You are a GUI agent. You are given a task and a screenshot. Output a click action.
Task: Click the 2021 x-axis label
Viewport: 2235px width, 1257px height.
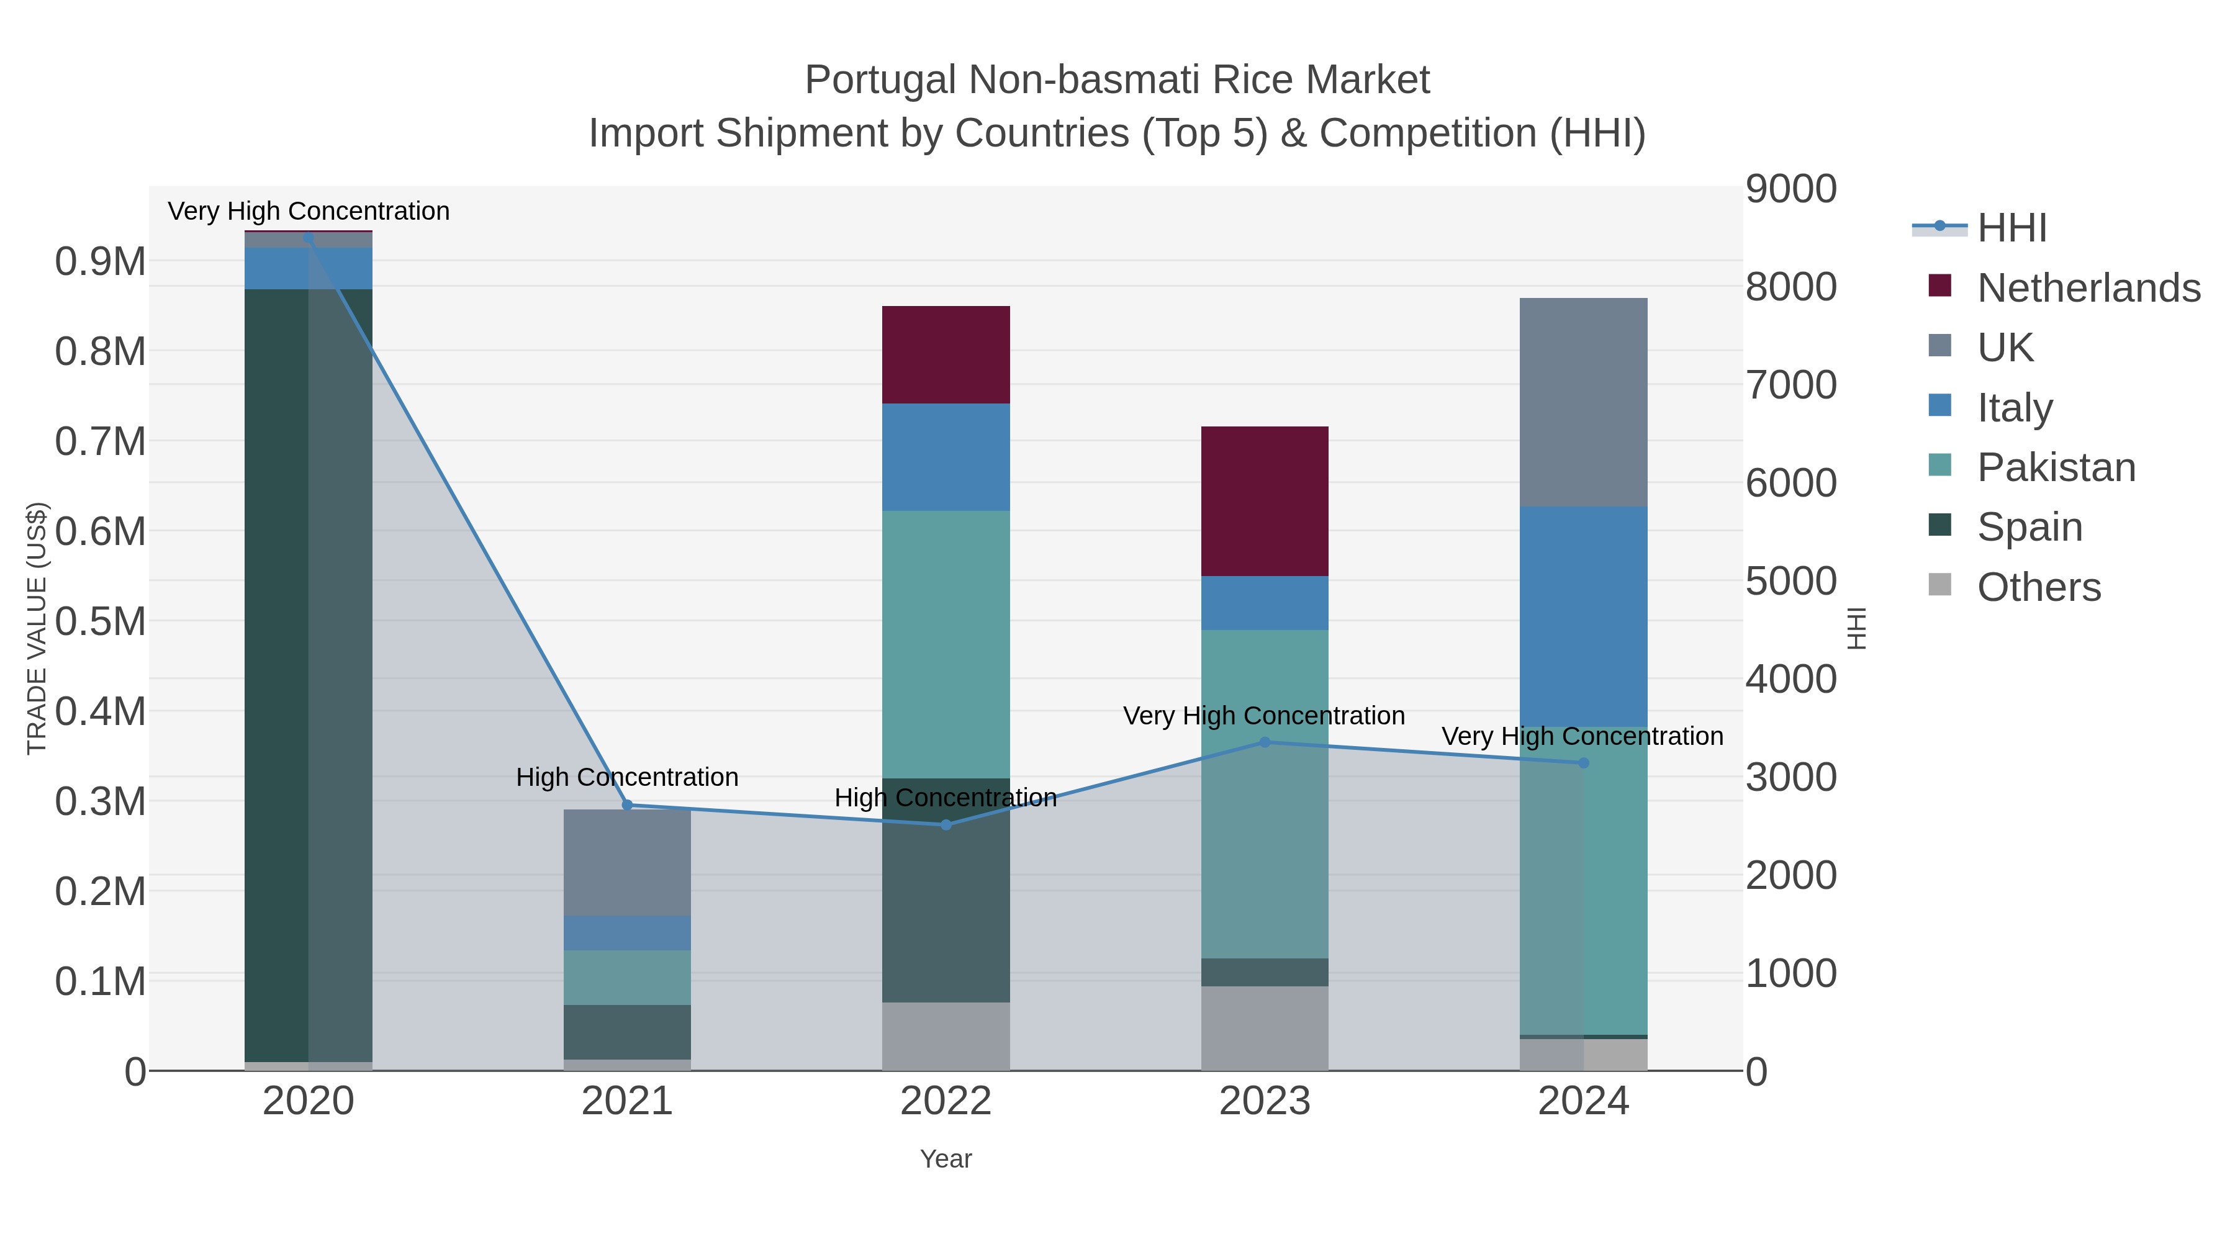pyautogui.click(x=627, y=1102)
